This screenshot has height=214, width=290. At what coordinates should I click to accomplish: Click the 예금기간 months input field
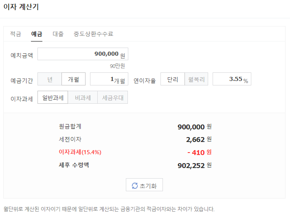[x=109, y=79]
